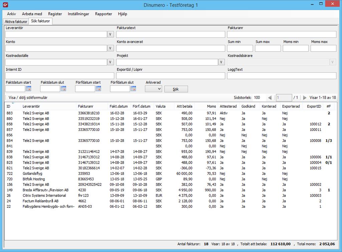This screenshot has width=342, height=252.
Task: Open the Förfdatum slut calendar picker
Action: 133,89
